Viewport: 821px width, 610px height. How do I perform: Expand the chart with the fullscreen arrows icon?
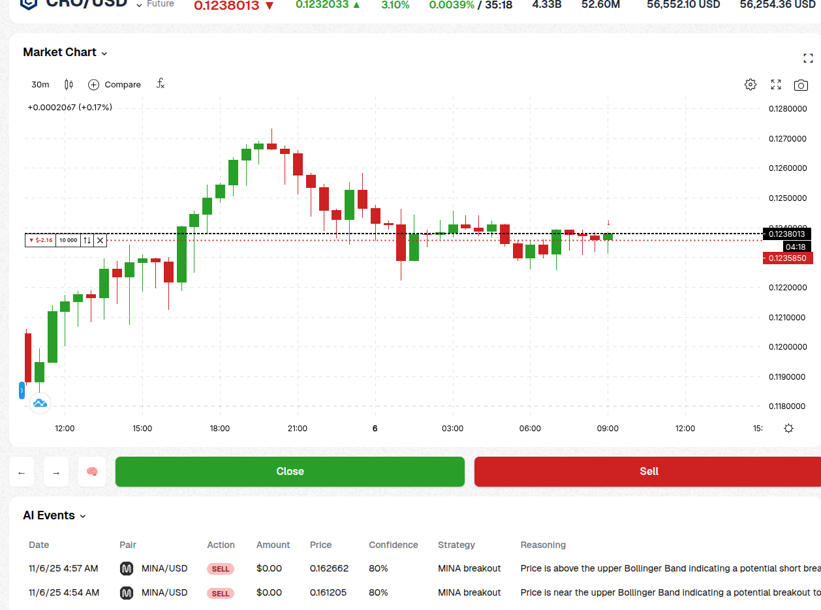pyautogui.click(x=775, y=84)
